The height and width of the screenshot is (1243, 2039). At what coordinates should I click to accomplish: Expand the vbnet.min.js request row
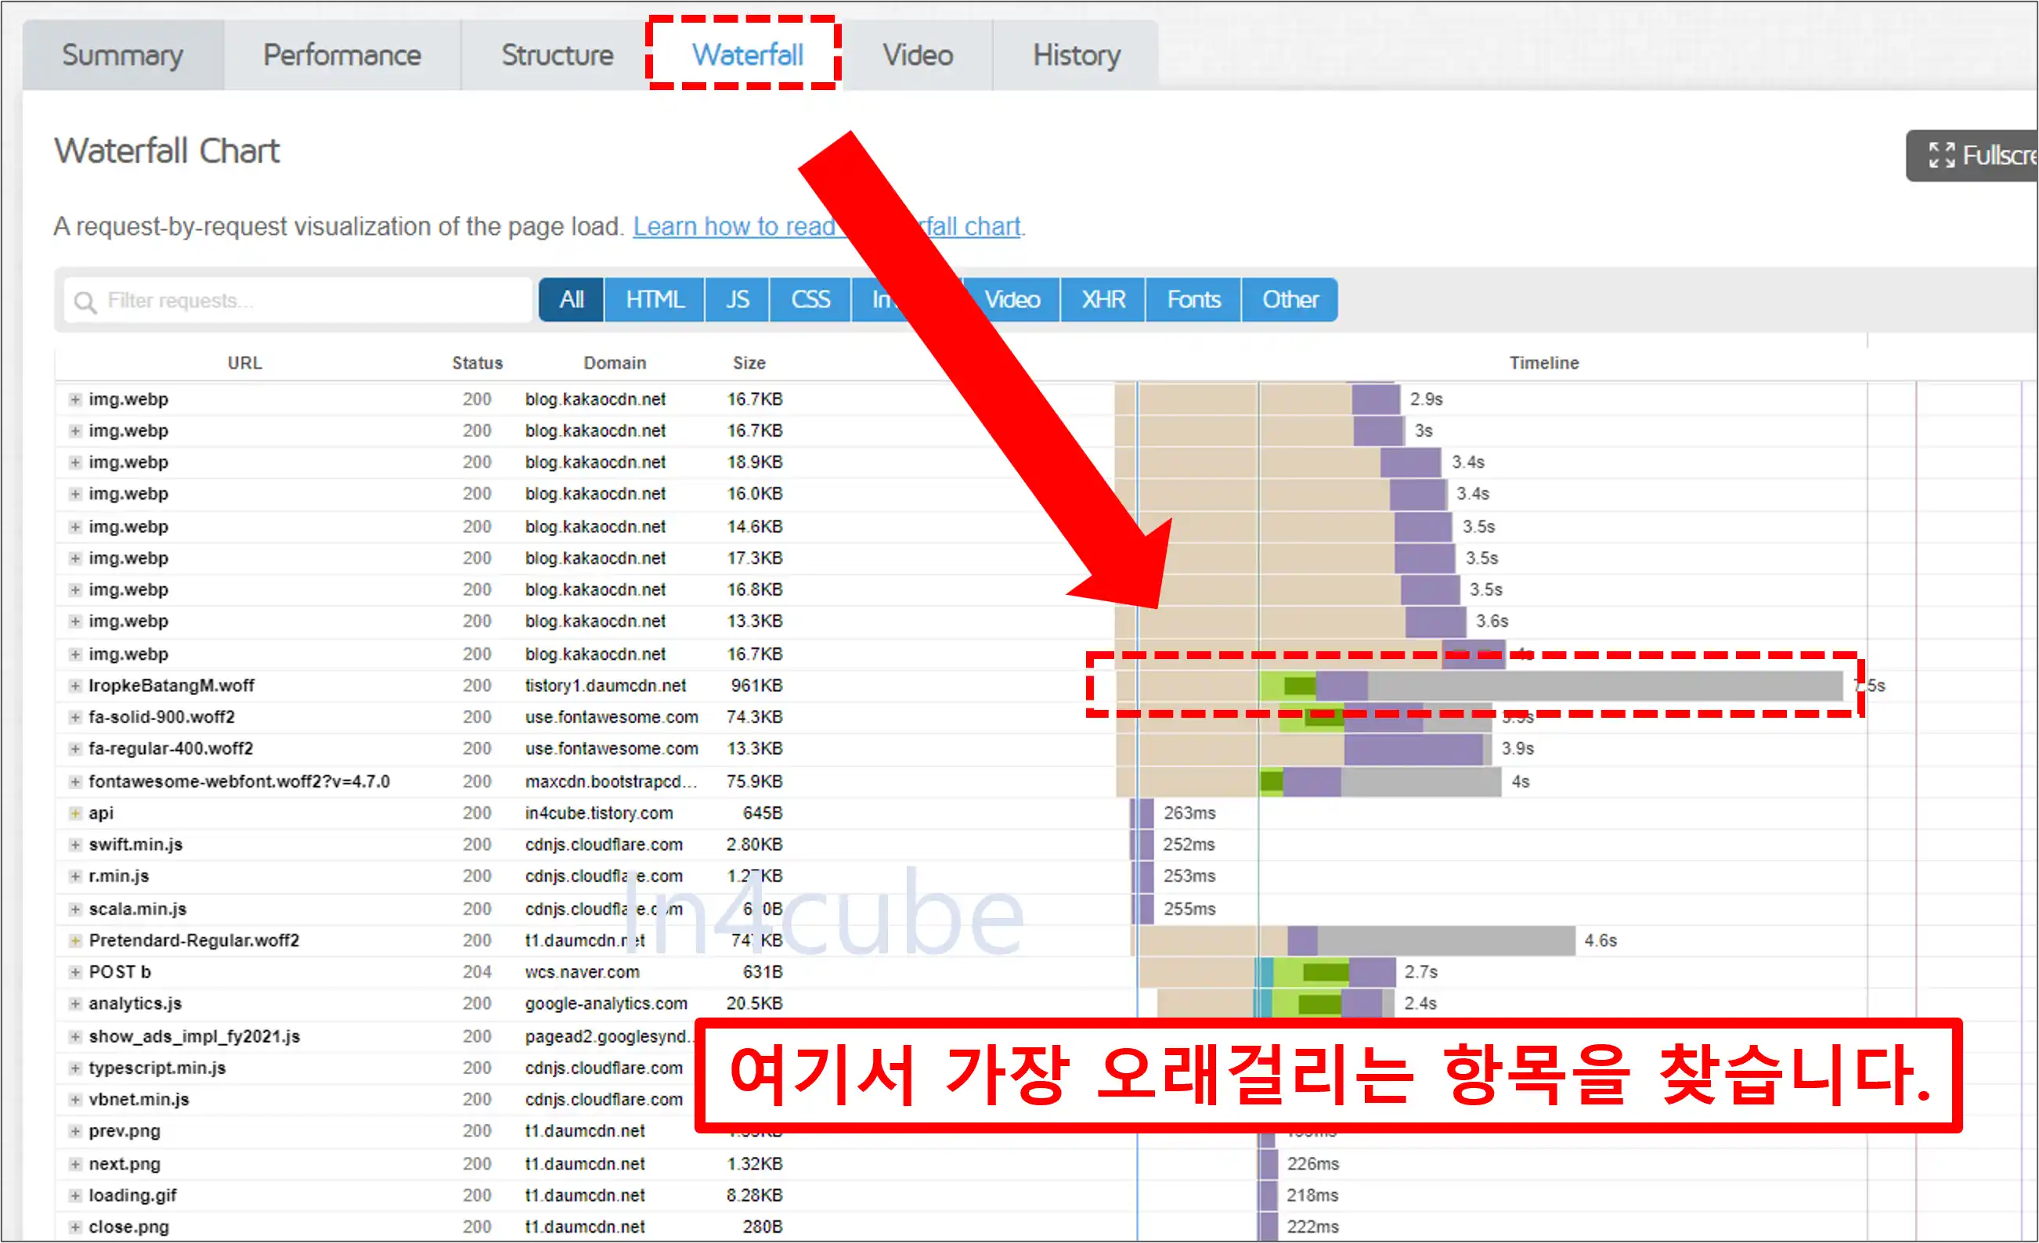coord(75,1099)
